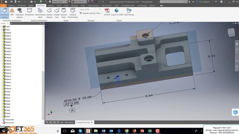The image size is (239, 134).
Task: Open File Explorer from the taskbar
Action: (x=96, y=131)
